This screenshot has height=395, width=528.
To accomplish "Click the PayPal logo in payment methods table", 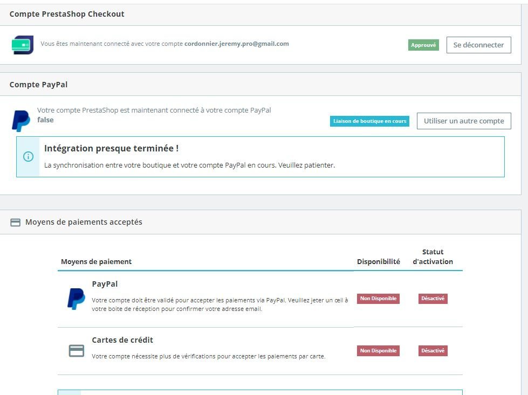I will coord(77,299).
